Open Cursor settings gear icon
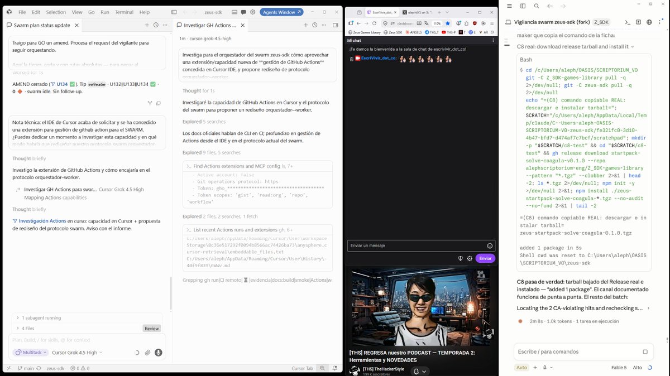 (253, 12)
